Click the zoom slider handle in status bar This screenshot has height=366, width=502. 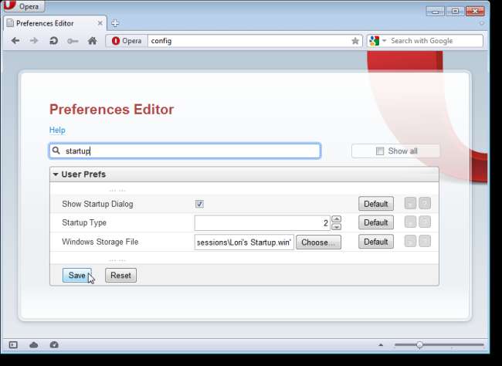click(419, 344)
